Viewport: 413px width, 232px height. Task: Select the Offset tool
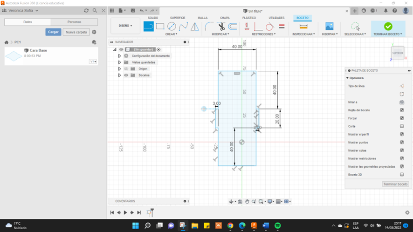pos(233,27)
